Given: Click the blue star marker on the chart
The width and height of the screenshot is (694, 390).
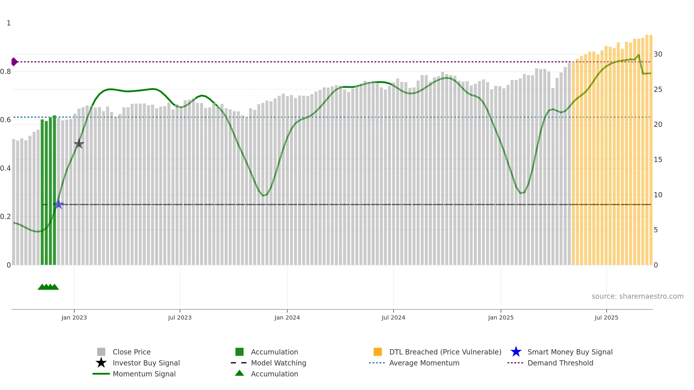Looking at the screenshot, I should pyautogui.click(x=58, y=204).
